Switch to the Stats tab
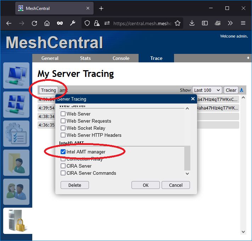This screenshot has width=252, height=241. (x=85, y=58)
